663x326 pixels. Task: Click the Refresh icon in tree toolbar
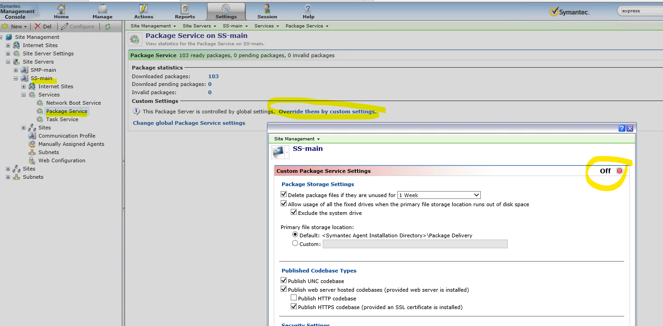coord(108,27)
